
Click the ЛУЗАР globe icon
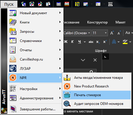point(13,68)
